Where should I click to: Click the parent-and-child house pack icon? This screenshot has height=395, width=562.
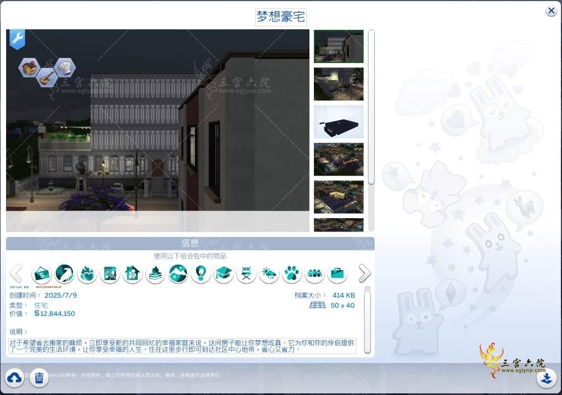coord(133,274)
